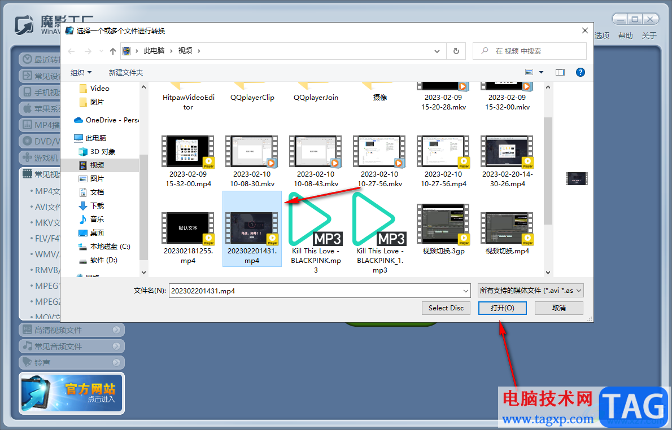The width and height of the screenshot is (672, 430).
Task: Open 图片 library under 此电脑
Action: 91,178
